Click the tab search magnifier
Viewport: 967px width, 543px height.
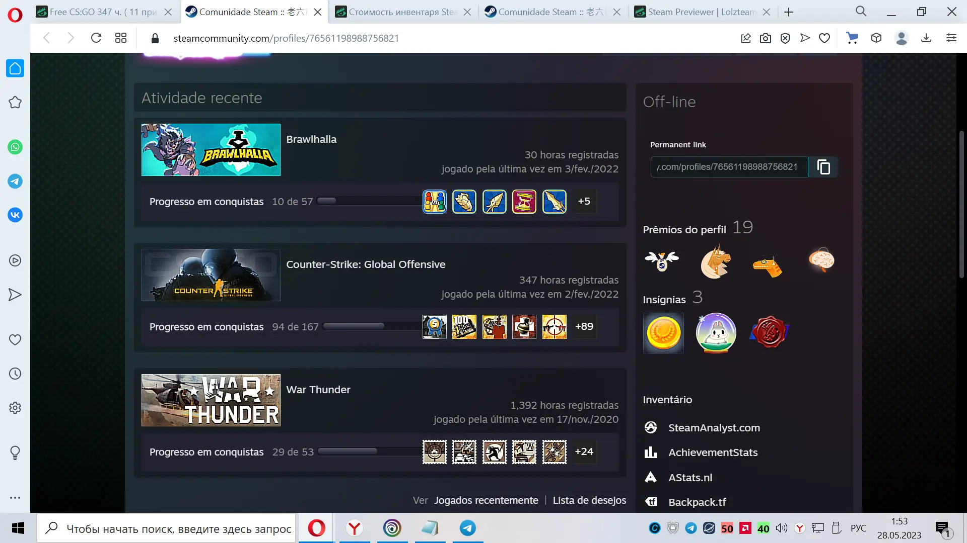(x=861, y=12)
